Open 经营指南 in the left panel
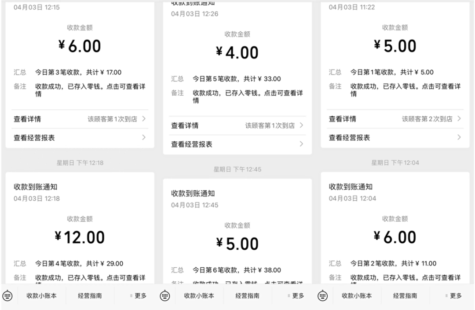475x310 pixels. tap(90, 296)
